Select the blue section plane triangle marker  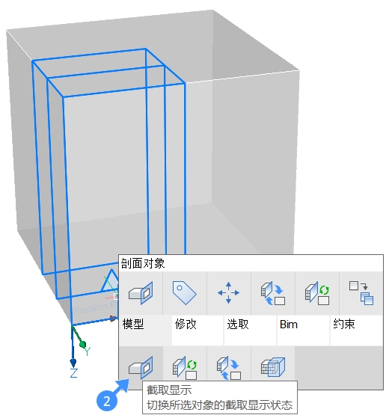click(110, 280)
